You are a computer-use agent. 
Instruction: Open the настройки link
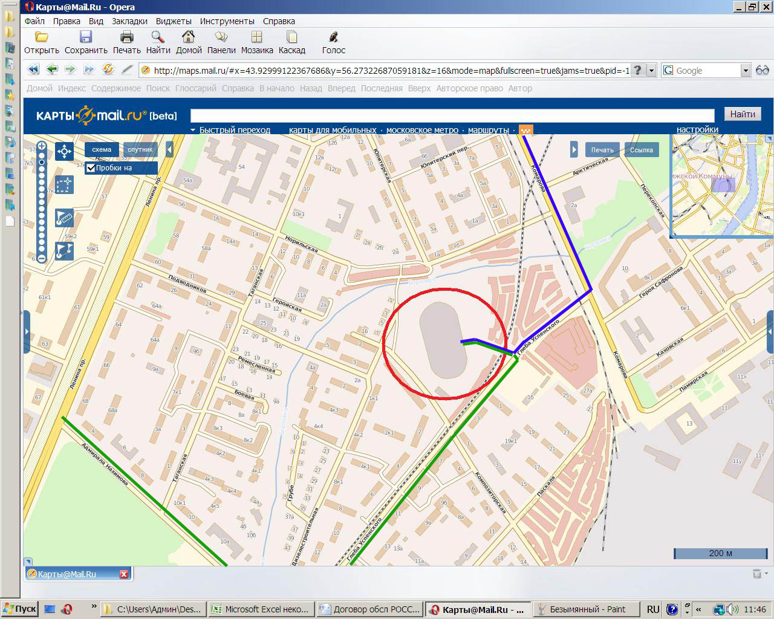697,129
